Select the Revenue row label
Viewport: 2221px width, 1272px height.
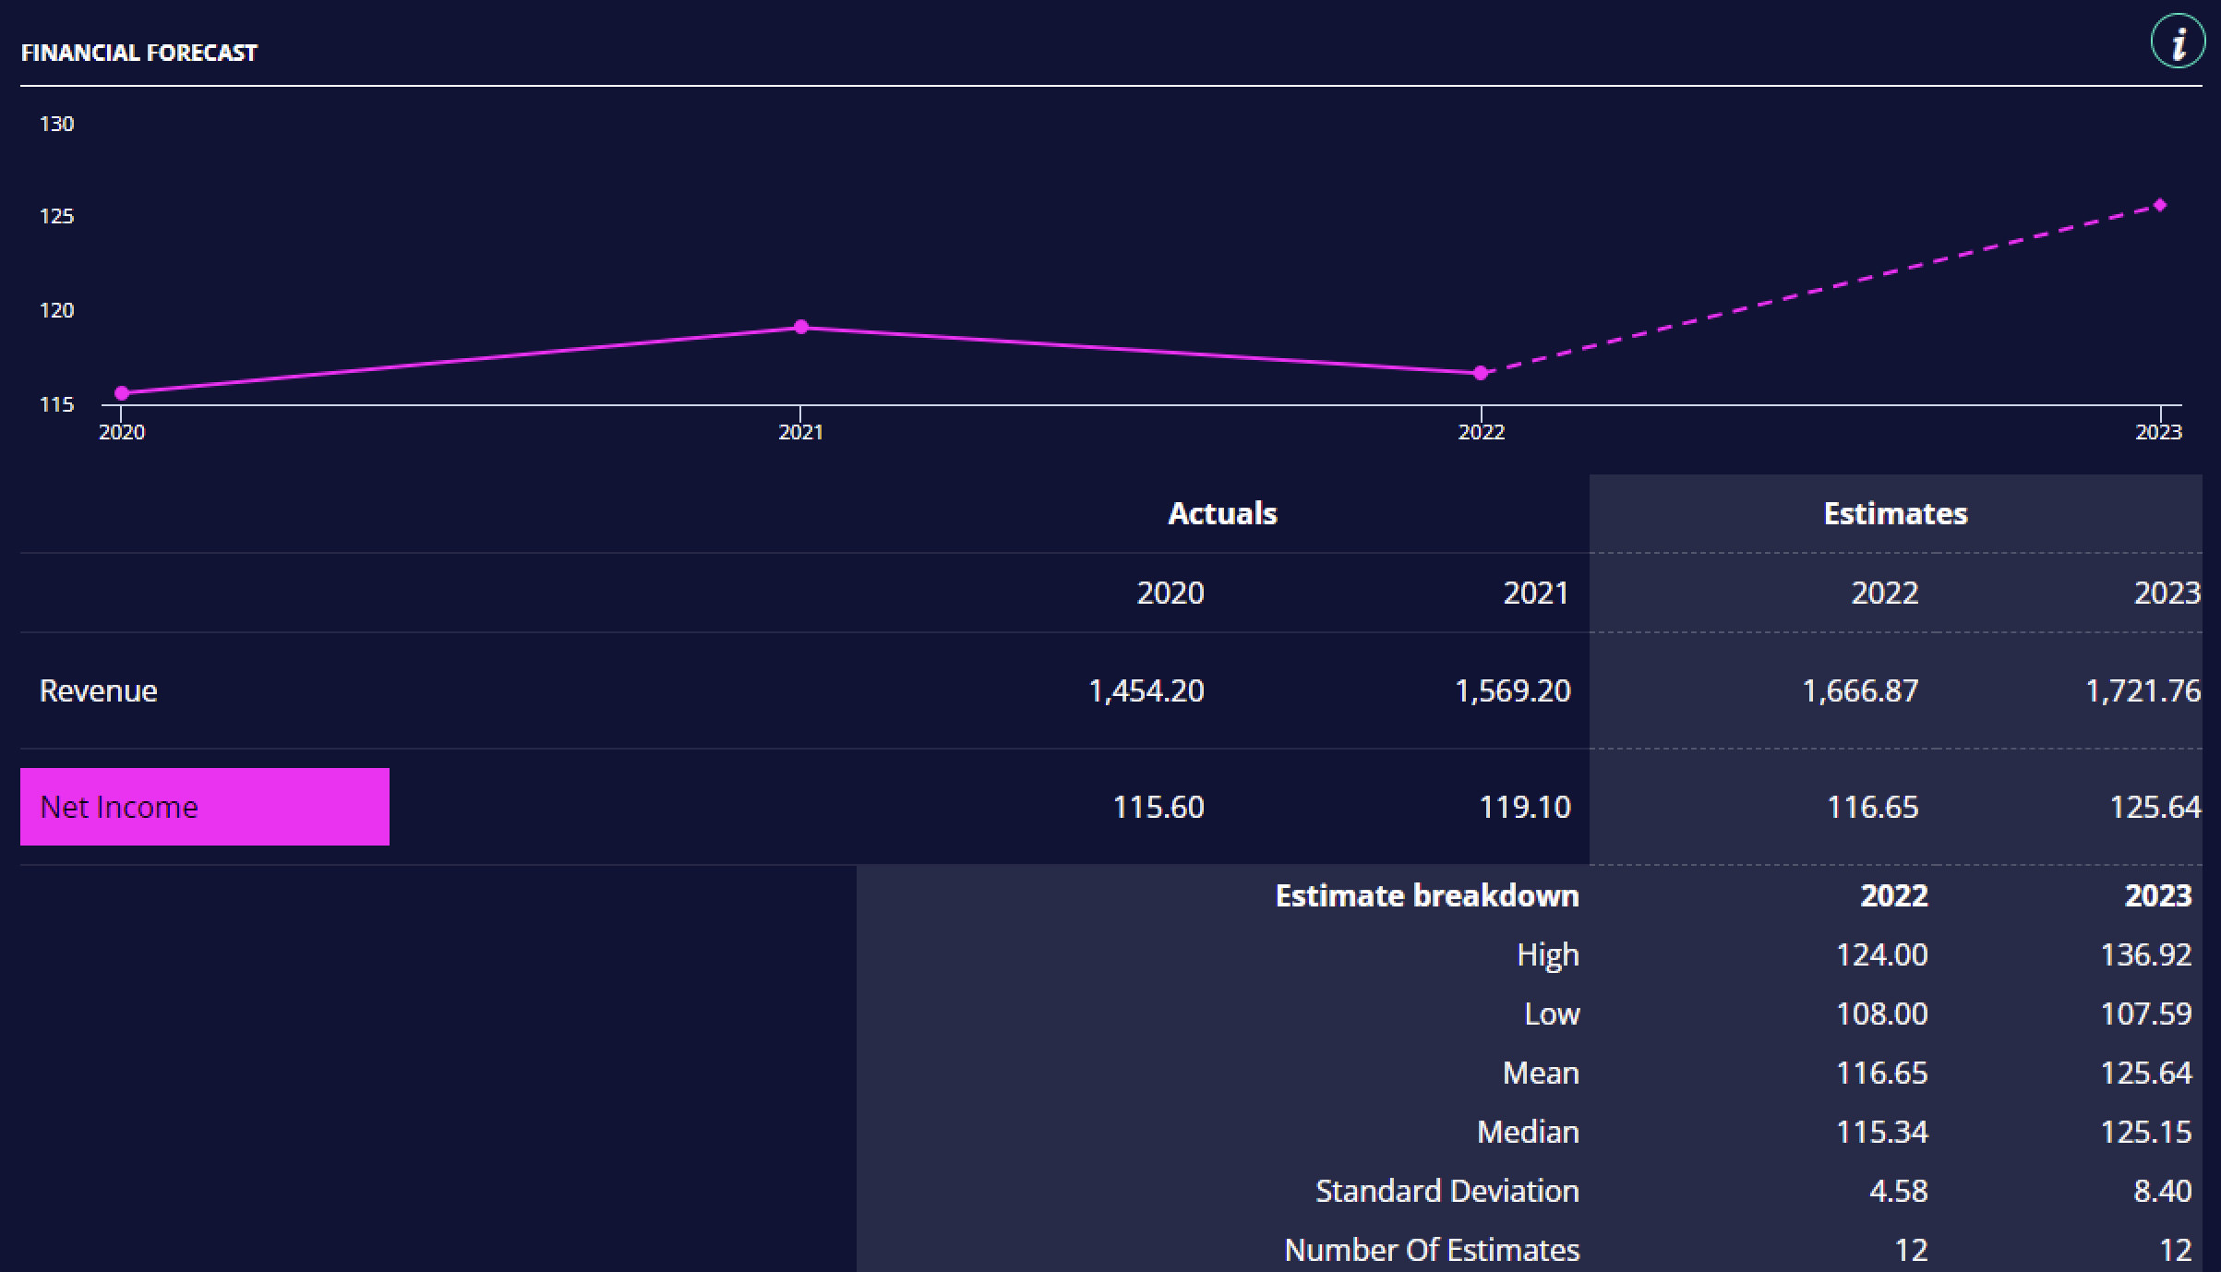pos(98,690)
